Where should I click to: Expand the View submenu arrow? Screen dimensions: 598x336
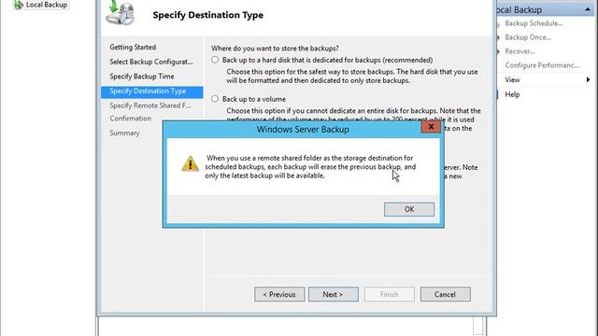pyautogui.click(x=588, y=79)
